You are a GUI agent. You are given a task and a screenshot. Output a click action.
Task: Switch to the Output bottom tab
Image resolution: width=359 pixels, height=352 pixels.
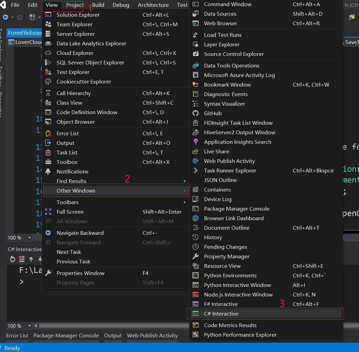click(x=113, y=336)
